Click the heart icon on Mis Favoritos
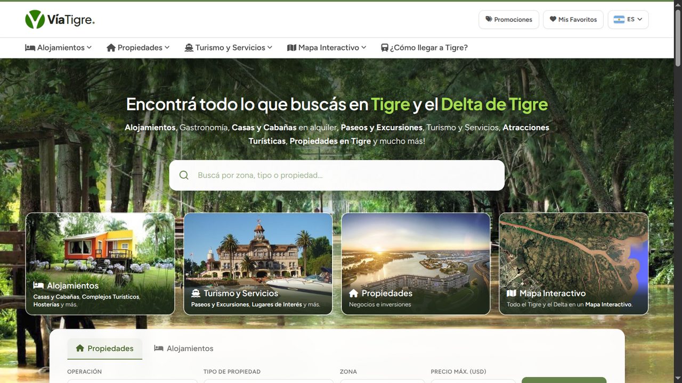The height and width of the screenshot is (383, 682). click(x=553, y=19)
